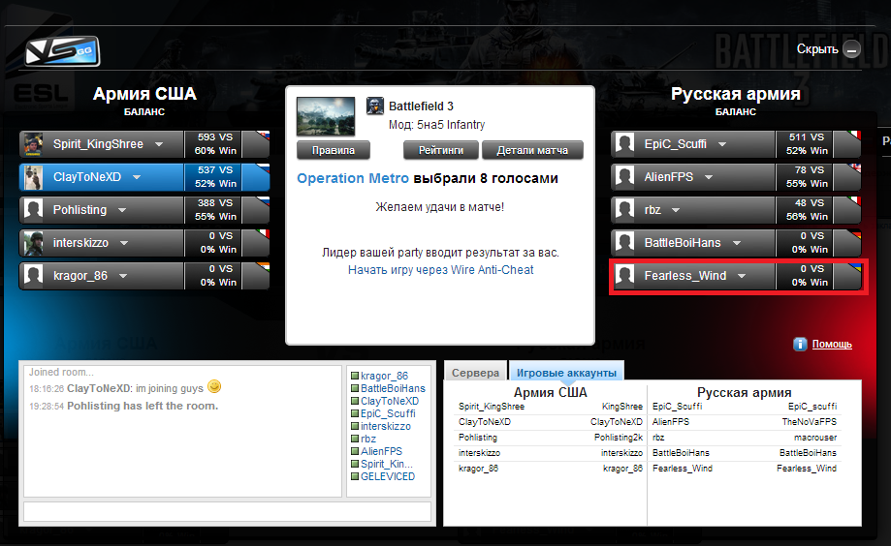Open the dropdown arrow next to ClayToNeXD
This screenshot has height=546, width=891.
point(137,177)
